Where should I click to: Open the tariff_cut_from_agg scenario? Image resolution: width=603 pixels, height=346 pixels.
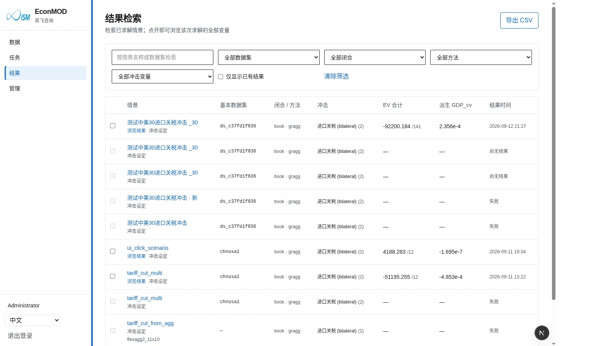click(150, 323)
